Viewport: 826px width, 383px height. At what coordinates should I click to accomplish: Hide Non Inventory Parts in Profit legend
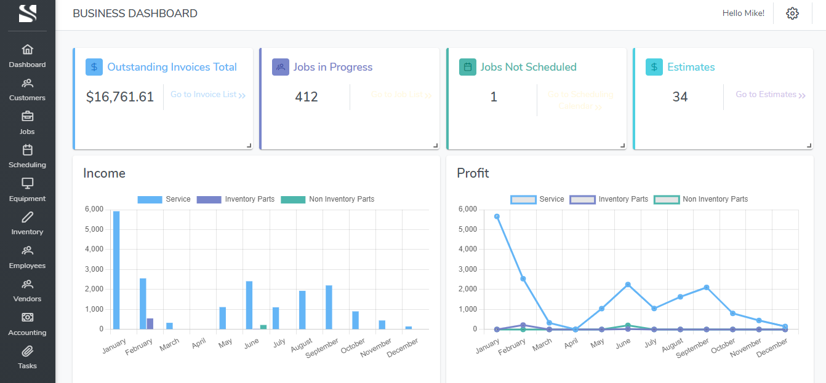point(700,199)
